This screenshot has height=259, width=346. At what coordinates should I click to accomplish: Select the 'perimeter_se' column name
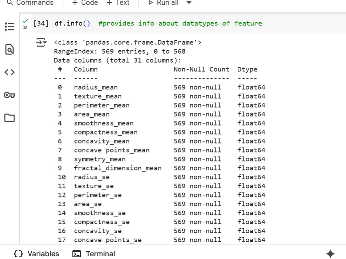coord(98,195)
